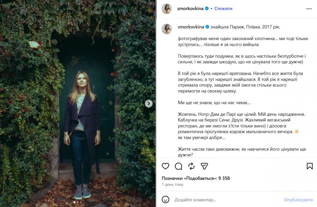Tap the repost arrows icon
Image resolution: width=317 pixels, height=207 pixels.
pyautogui.click(x=191, y=166)
